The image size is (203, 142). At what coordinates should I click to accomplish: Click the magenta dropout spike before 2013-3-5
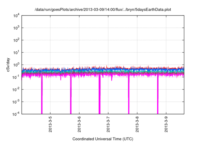coord(42,94)
